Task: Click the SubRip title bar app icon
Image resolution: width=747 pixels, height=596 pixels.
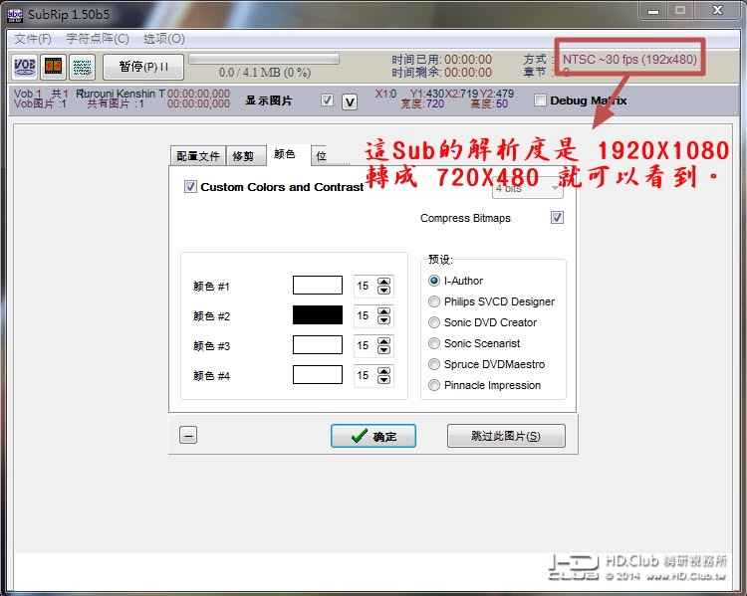Action: [14, 15]
